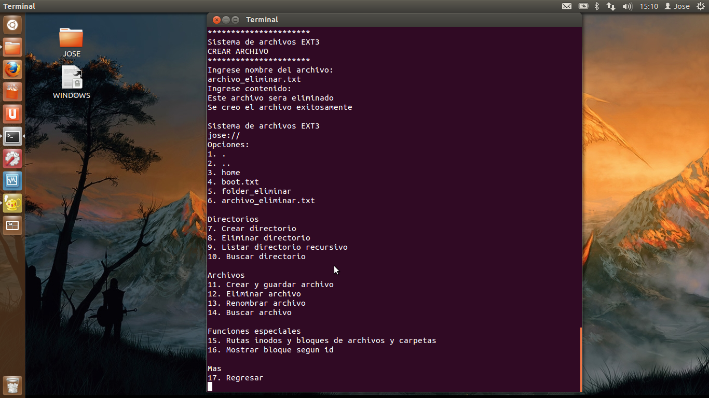Open the messaging envelope indicator menu

coord(567,6)
